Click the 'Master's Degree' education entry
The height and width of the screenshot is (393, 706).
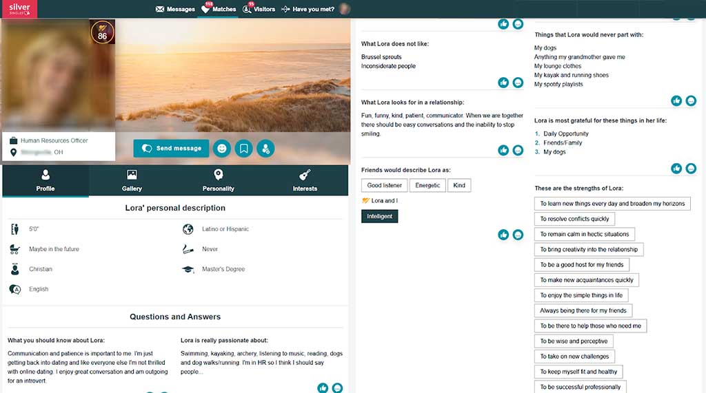tap(223, 269)
